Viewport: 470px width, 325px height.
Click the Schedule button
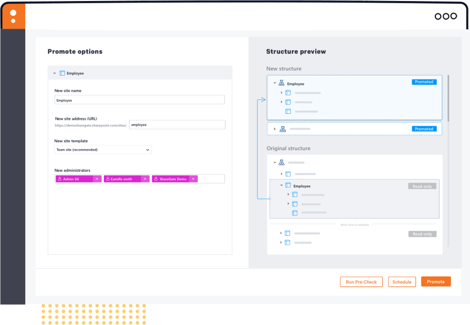pyautogui.click(x=402, y=282)
